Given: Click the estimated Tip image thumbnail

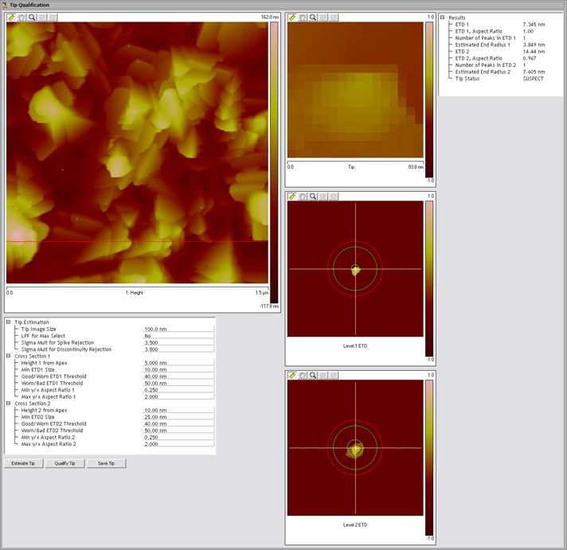Looking at the screenshot, I should coord(355,90).
